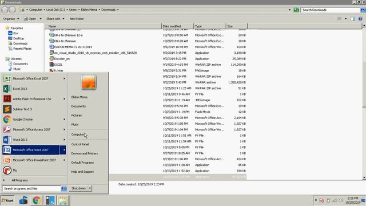Open Pictures from Start menu
Image resolution: width=366 pixels, height=206 pixels.
tap(77, 116)
